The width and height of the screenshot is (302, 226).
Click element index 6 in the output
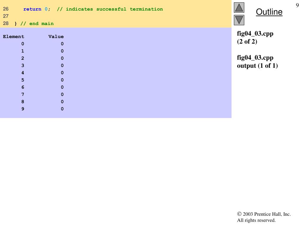click(x=23, y=87)
